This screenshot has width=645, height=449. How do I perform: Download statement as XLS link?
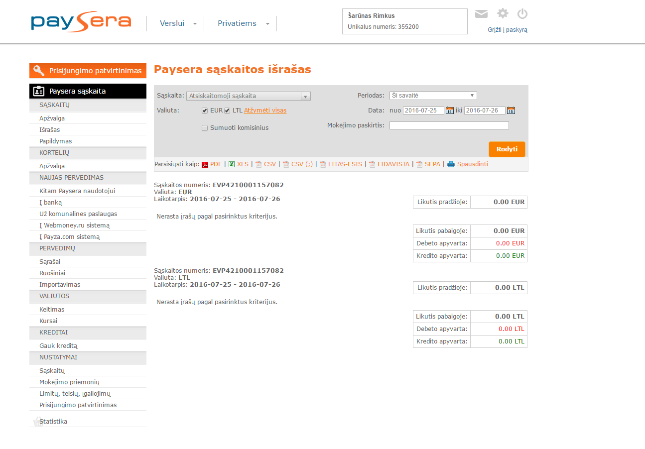(243, 164)
